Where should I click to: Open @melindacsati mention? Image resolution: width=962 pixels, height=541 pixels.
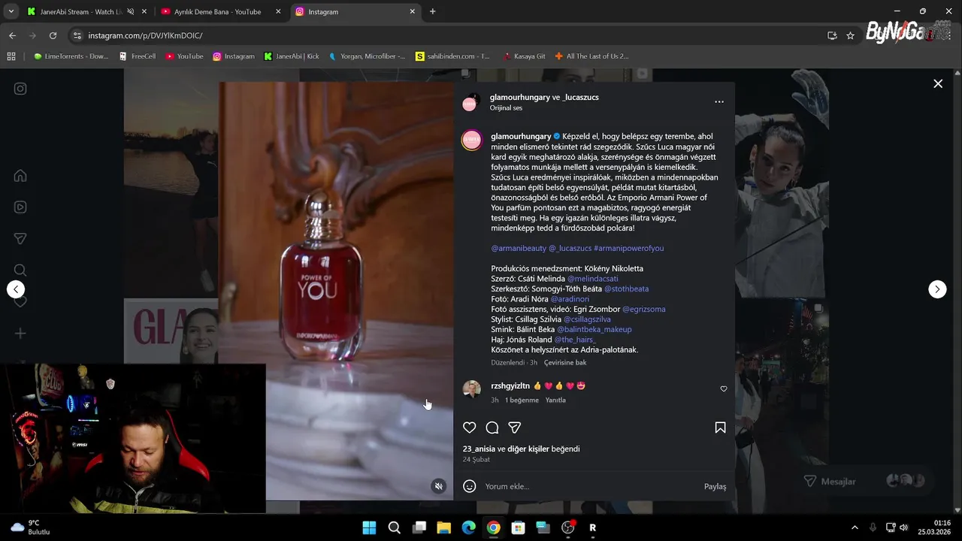(592, 279)
